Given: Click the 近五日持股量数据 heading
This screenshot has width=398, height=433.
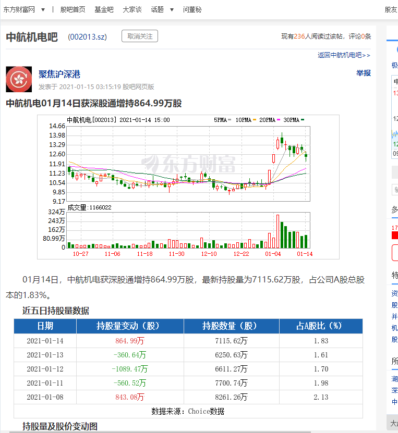Looking at the screenshot, I should [56, 311].
